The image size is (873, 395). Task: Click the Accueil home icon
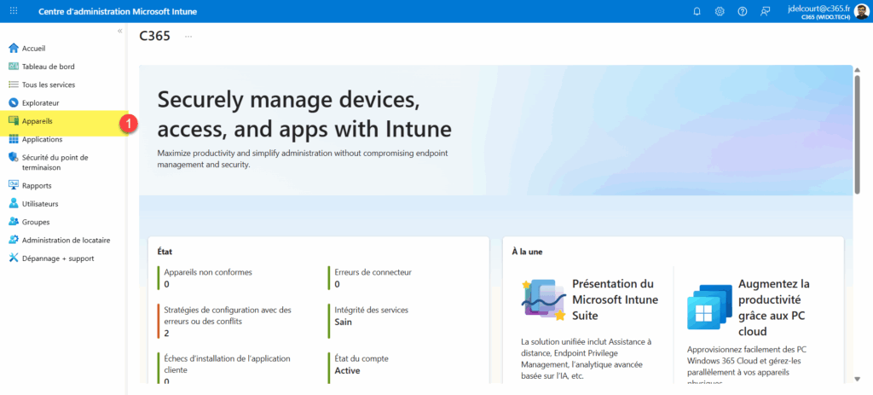14,48
